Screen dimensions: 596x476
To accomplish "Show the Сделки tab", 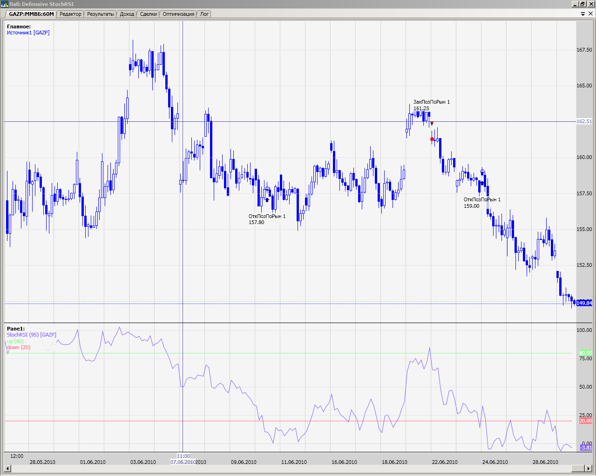I will 149,14.
